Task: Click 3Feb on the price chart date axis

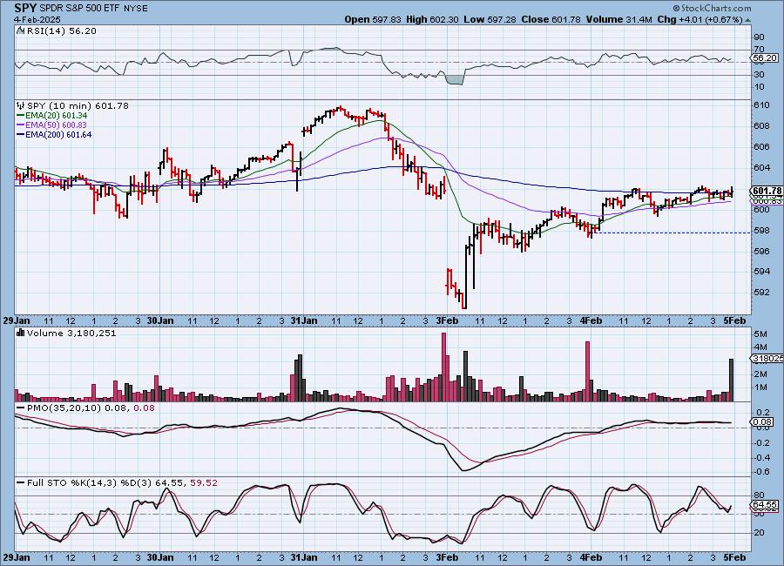Action: (448, 320)
